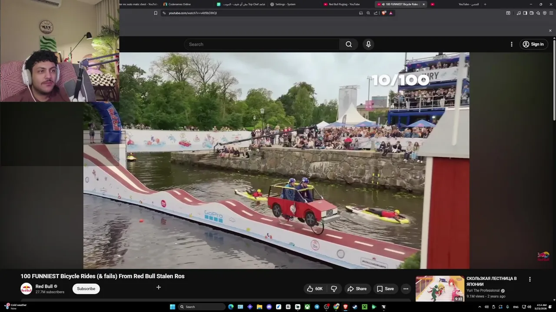Switch to the Red Bull flugtag tab
The height and width of the screenshot is (312, 556).
[x=344, y=4]
